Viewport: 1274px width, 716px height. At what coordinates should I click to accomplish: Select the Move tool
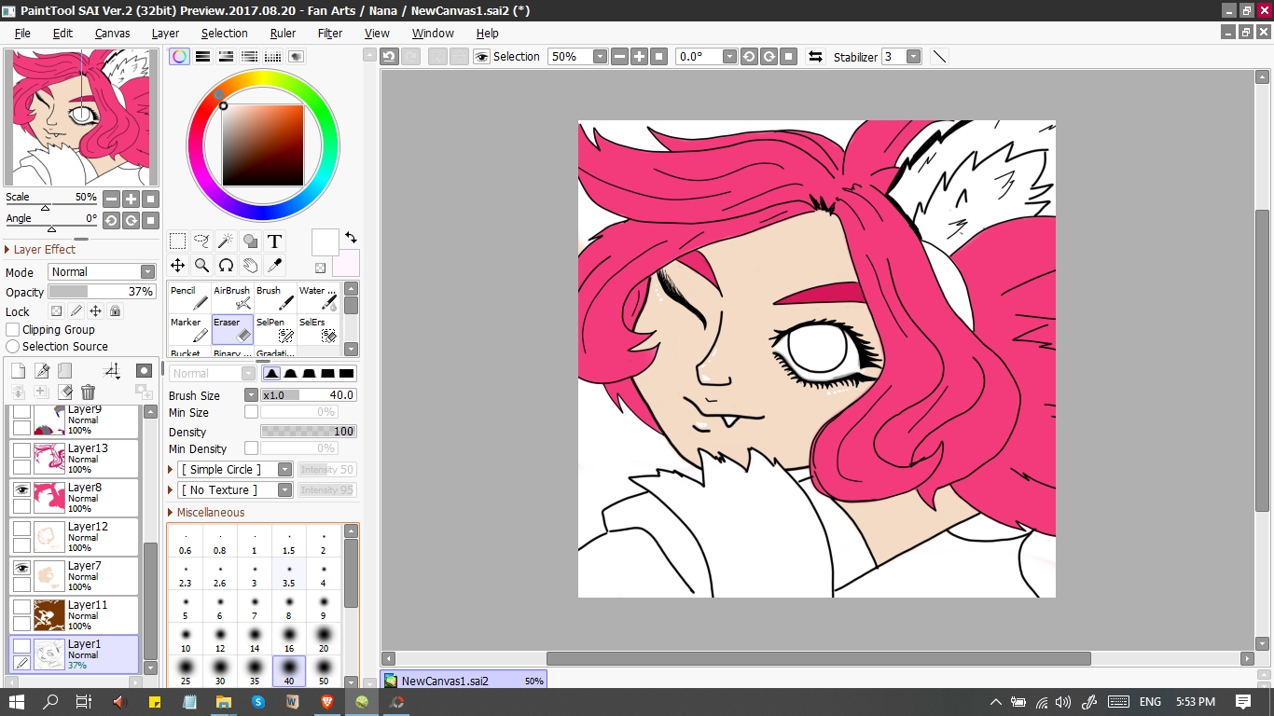click(177, 266)
